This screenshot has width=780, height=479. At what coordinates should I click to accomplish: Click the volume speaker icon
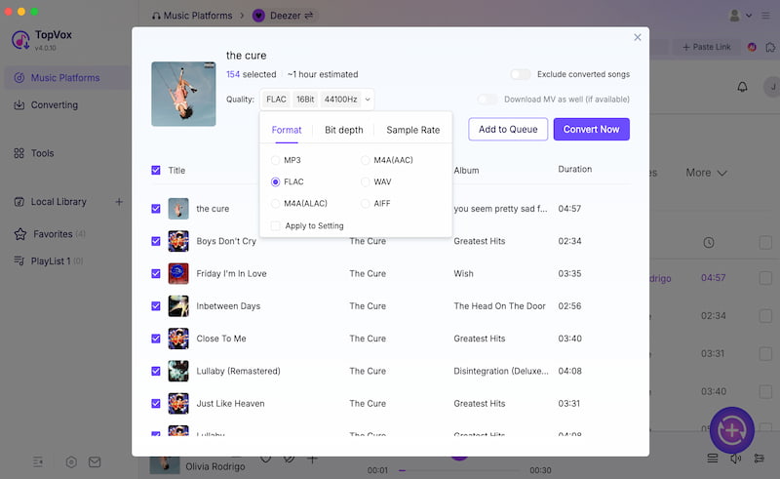pos(735,459)
